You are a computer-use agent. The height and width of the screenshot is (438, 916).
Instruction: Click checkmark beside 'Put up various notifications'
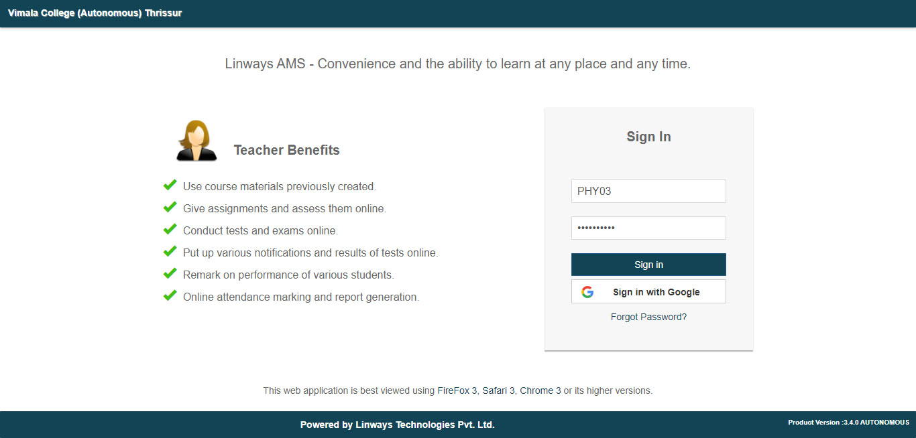point(170,251)
